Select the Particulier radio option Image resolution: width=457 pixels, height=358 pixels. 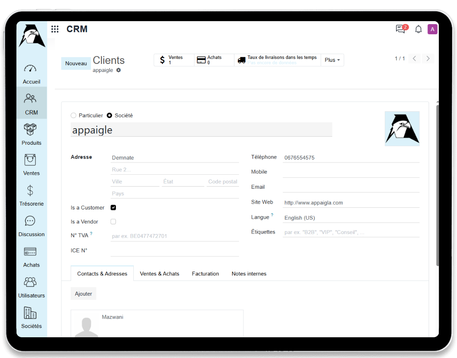[74, 116]
